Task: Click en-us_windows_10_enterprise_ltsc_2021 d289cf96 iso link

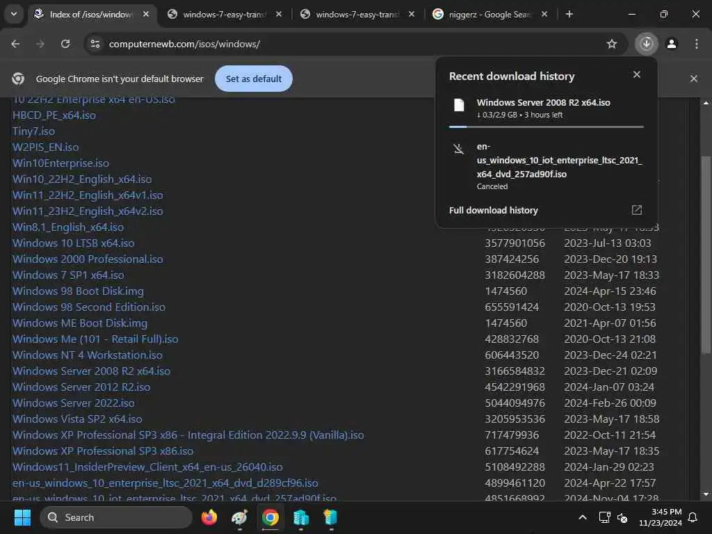Action: (x=165, y=483)
